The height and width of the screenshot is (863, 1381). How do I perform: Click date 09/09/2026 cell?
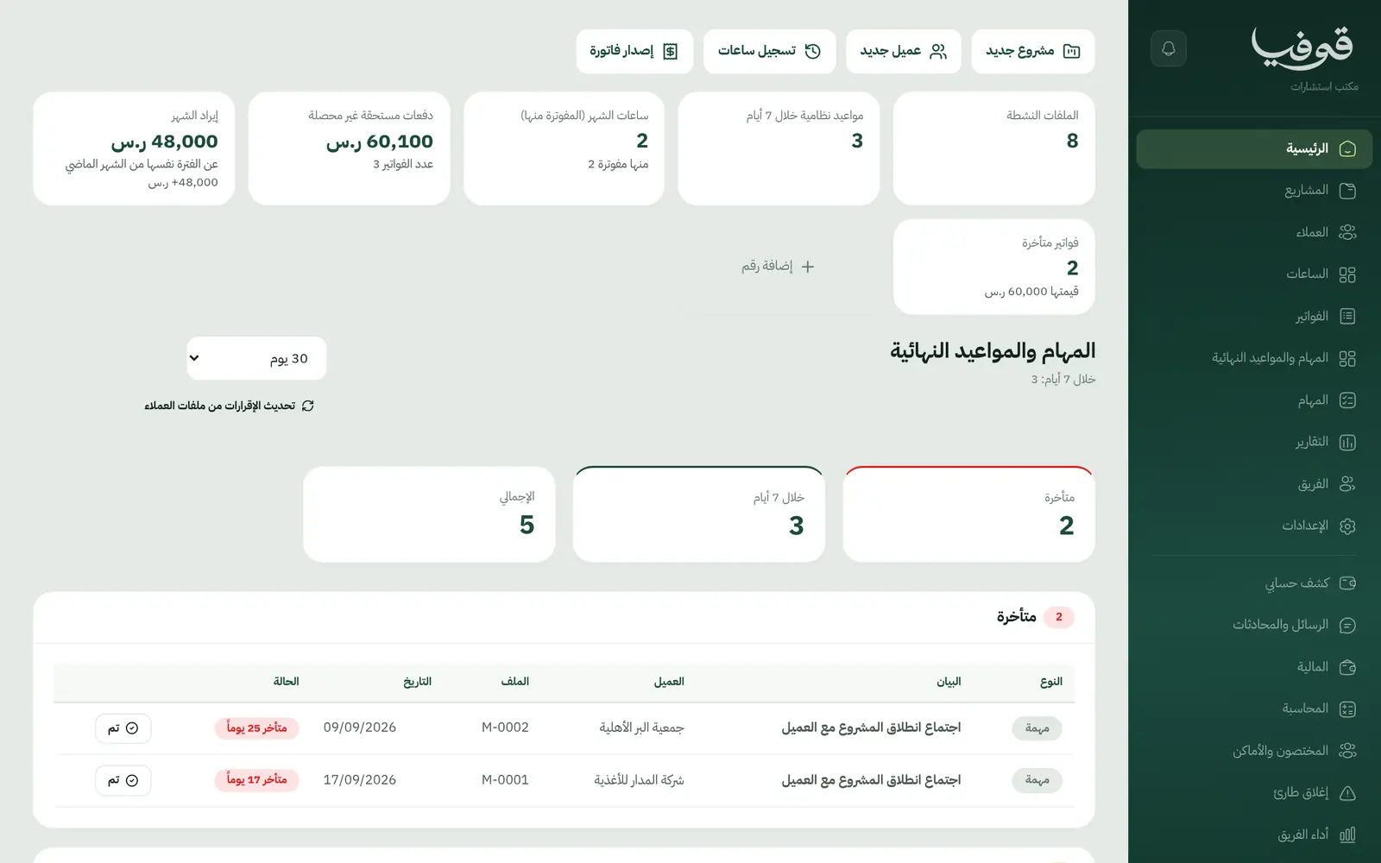(360, 728)
